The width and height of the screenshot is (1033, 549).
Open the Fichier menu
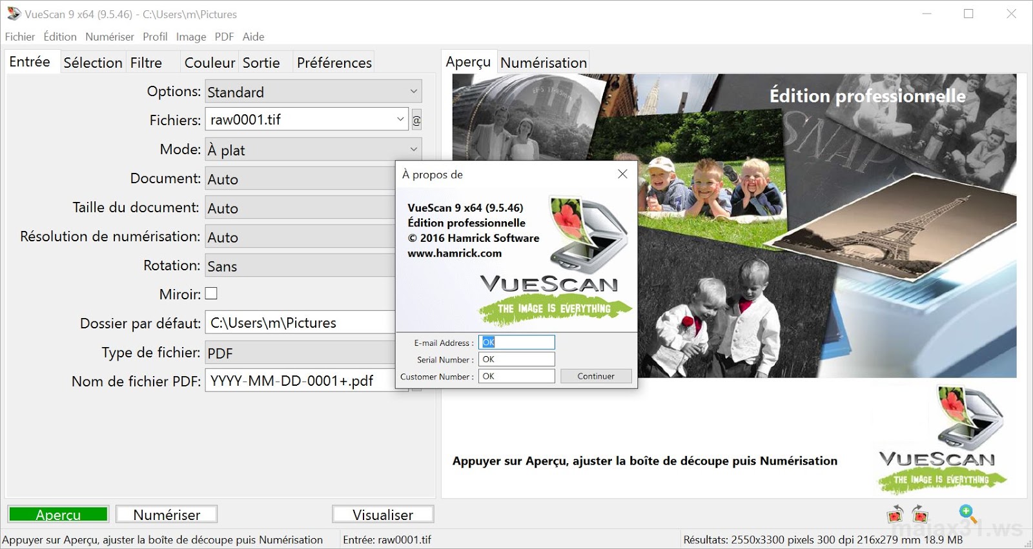click(20, 37)
